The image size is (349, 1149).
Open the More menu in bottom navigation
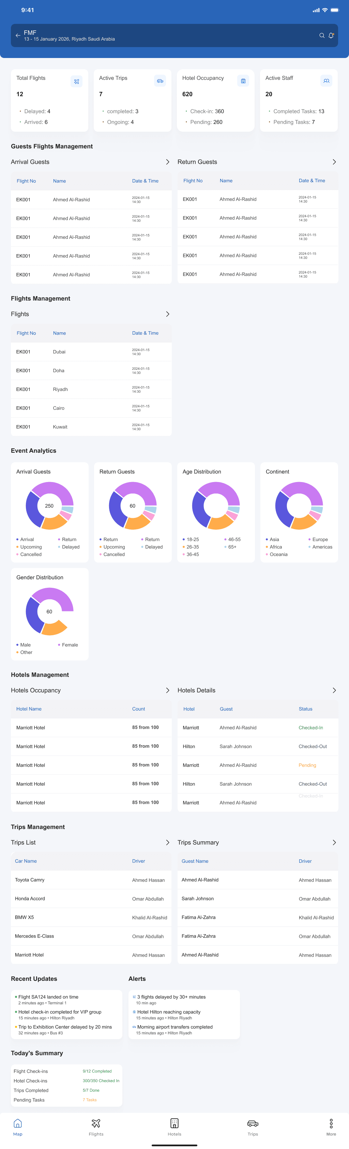coord(331,1126)
